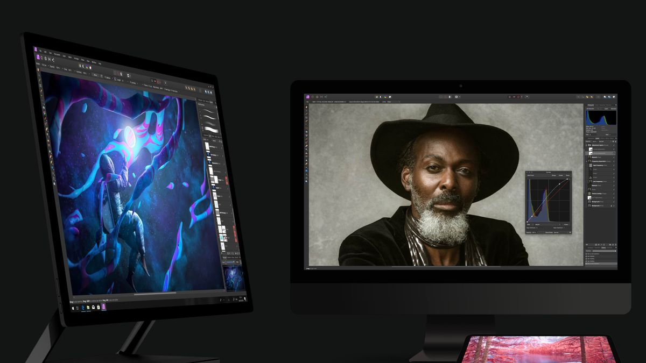Click the Histogram panel tab

591,104
